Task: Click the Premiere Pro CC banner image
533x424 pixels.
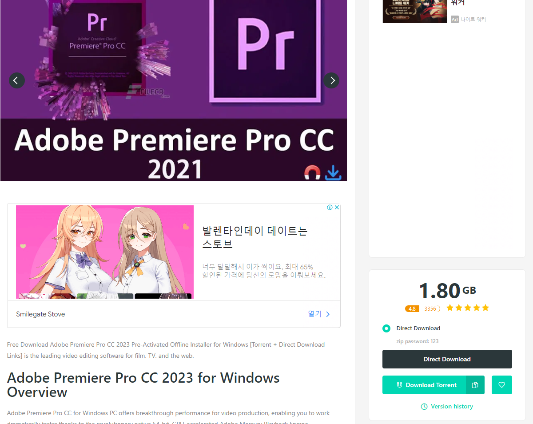Action: click(x=174, y=90)
